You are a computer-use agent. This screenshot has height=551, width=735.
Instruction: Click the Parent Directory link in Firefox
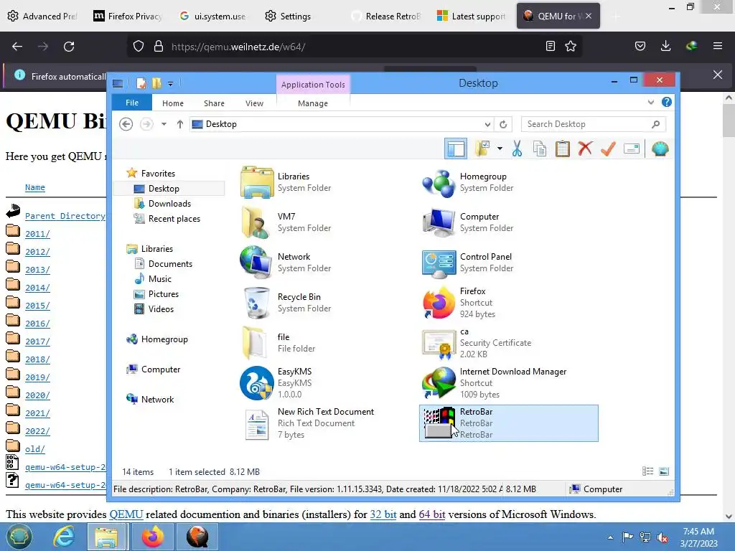[65, 216]
